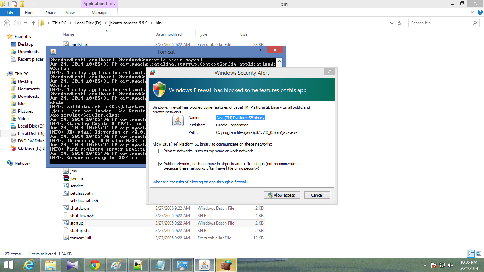This screenshot has height=272, width=484.
Task: Collapse the ribbon with the chevron
Action: coord(472,12)
